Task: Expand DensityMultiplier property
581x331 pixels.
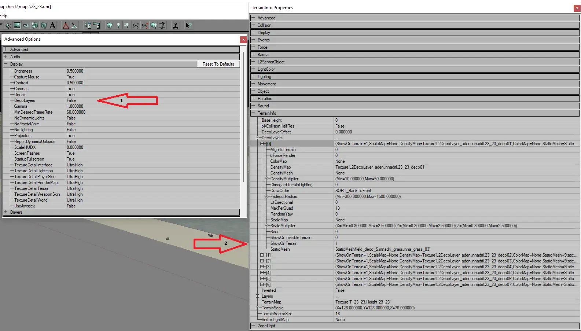Action: coord(266,179)
